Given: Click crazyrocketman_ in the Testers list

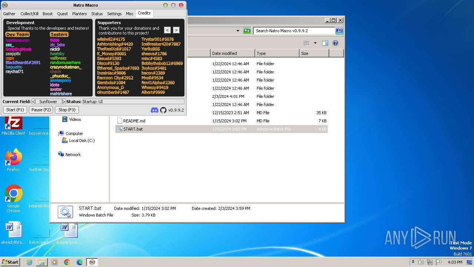Looking at the screenshot, I should [66, 67].
